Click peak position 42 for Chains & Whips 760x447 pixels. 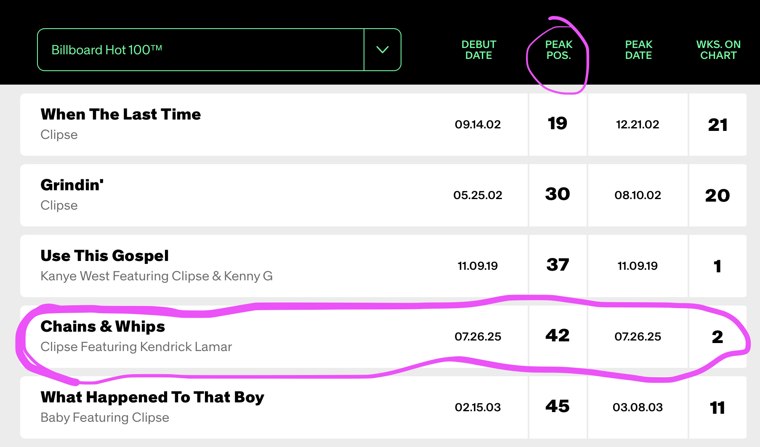point(558,335)
